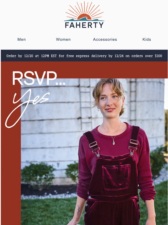This screenshot has height=225, width=168.
Task: Click the RSVP headline text
Action: click(x=39, y=78)
